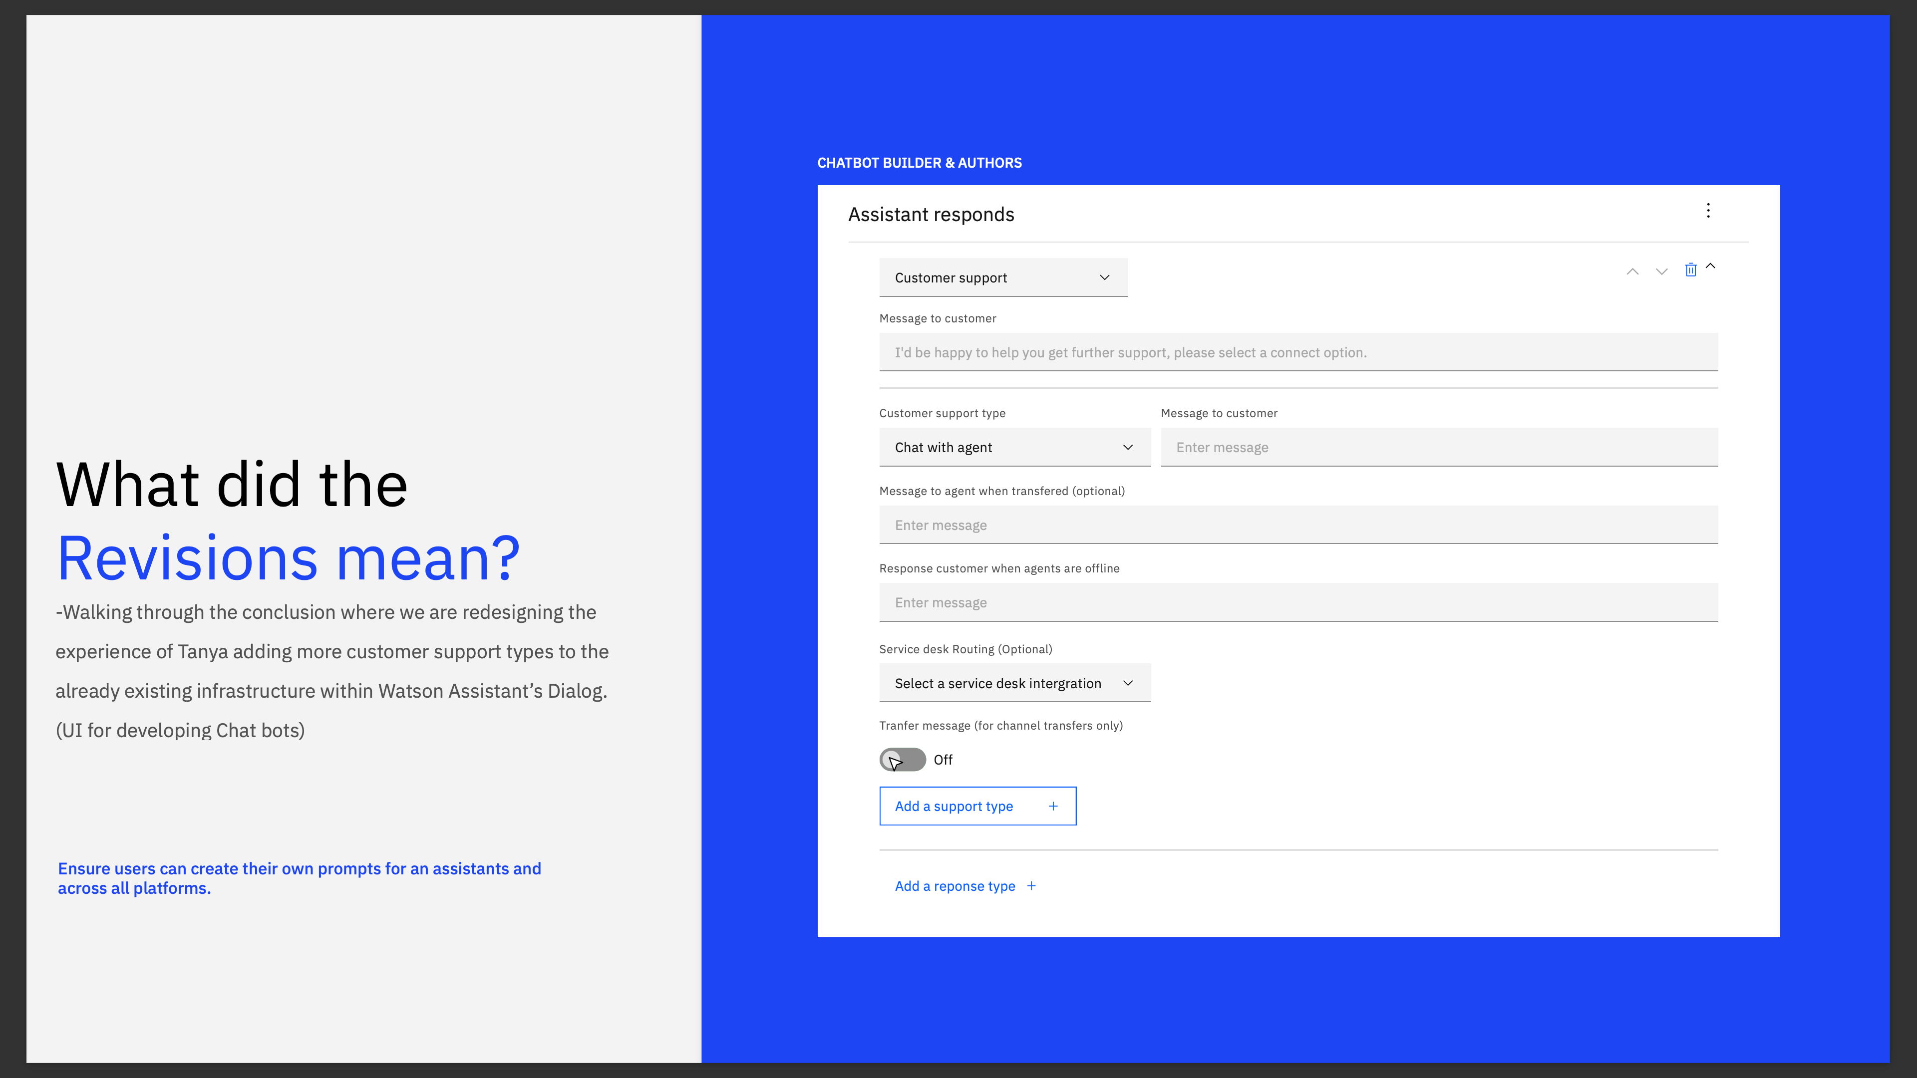1917x1078 pixels.
Task: Delete response using the trash can icon
Action: [1691, 270]
